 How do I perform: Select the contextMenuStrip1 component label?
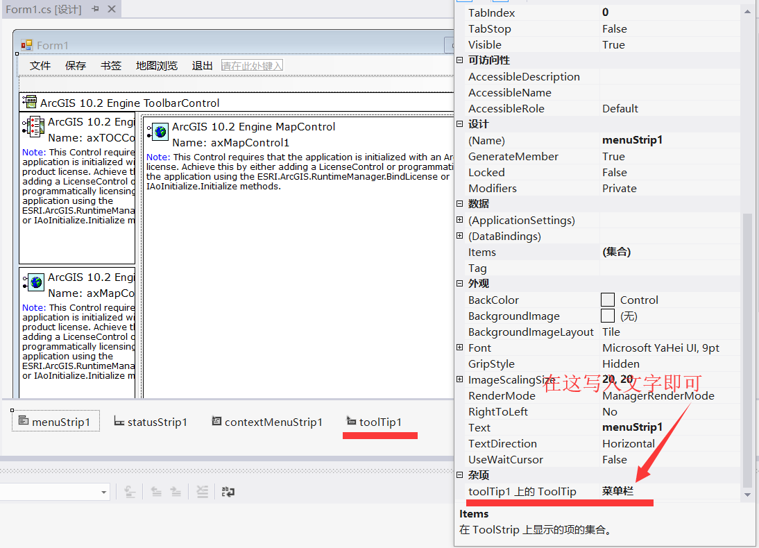273,422
